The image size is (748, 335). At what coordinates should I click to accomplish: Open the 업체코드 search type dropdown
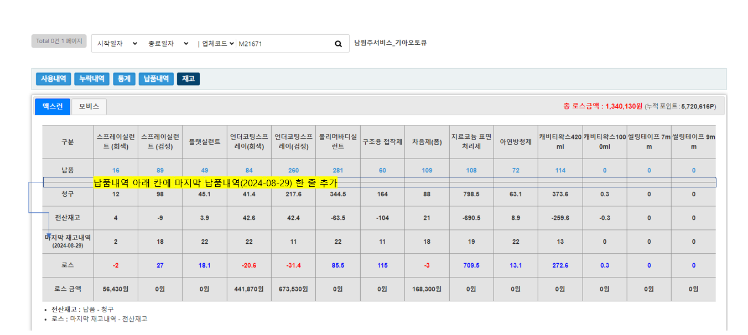click(x=218, y=44)
